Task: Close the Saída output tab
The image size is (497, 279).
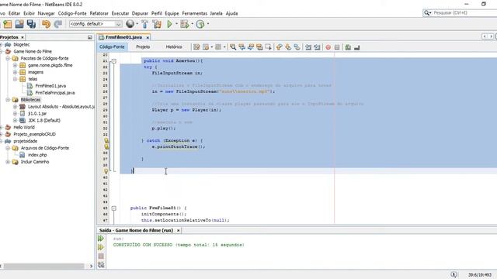Action: [x=178, y=231]
